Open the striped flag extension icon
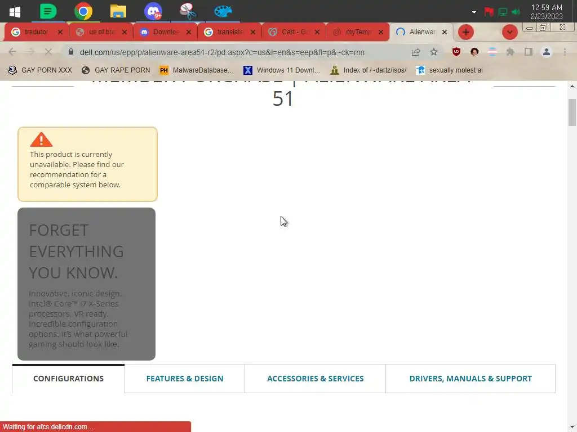The height and width of the screenshot is (432, 577). [492, 52]
